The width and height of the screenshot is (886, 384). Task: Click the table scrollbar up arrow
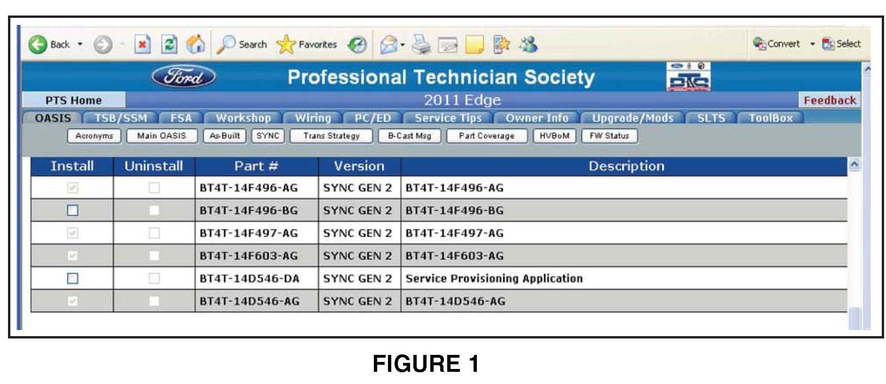click(854, 164)
